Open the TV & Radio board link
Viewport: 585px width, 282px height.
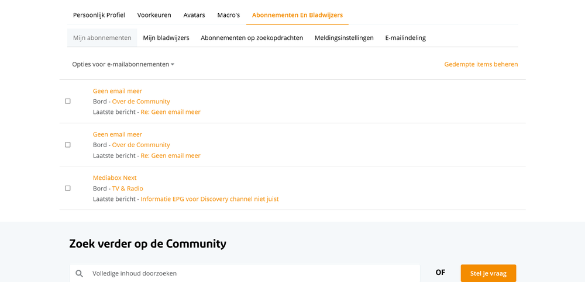click(128, 189)
